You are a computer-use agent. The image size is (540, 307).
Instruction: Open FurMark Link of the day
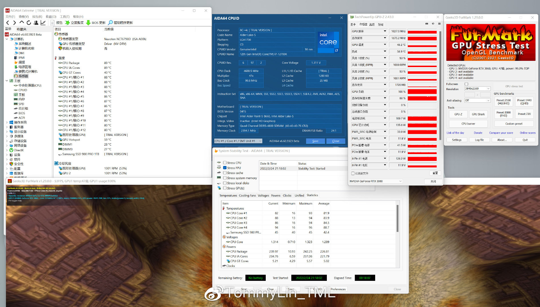tap(455, 133)
